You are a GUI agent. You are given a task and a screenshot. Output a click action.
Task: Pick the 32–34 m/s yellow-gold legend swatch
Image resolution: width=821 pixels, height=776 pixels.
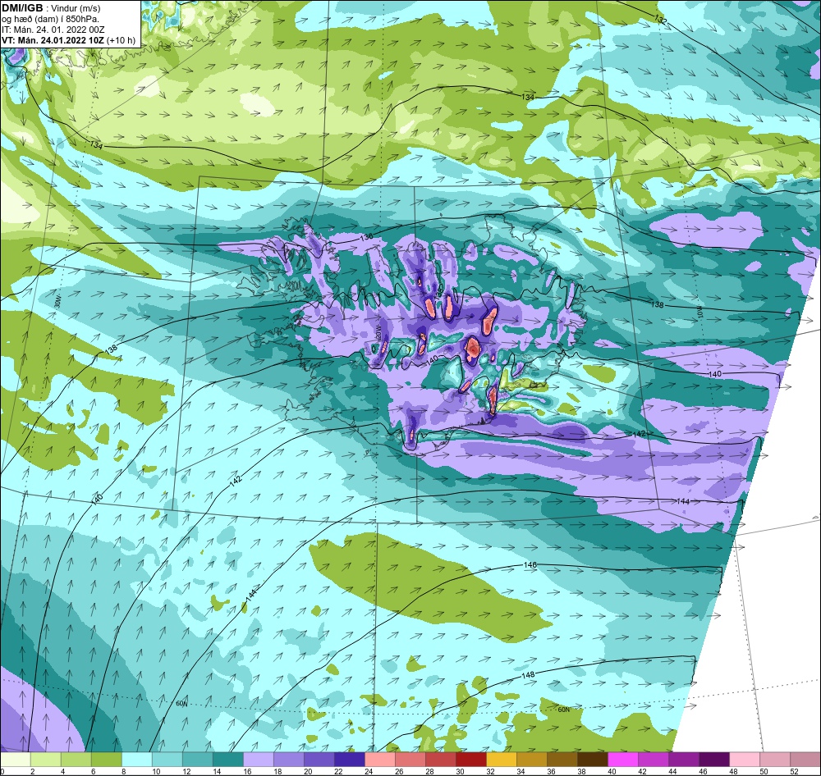[502, 760]
